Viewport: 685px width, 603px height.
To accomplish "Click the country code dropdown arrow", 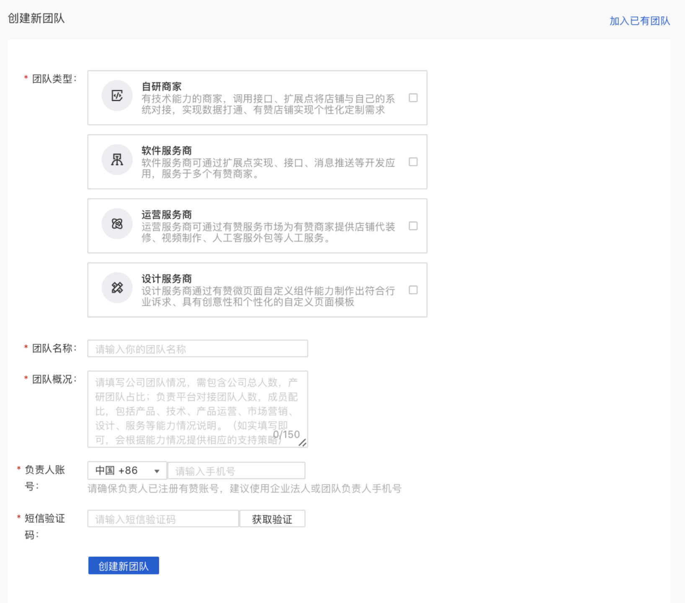I will tap(157, 471).
